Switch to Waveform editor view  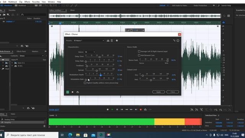[6, 5]
